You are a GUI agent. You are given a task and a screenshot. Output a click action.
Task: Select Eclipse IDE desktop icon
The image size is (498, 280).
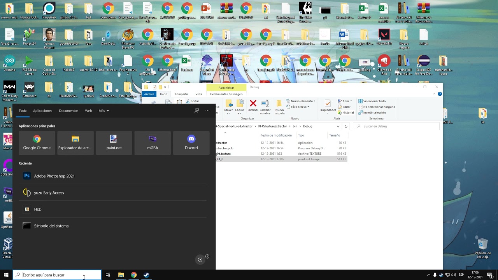(x=423, y=65)
